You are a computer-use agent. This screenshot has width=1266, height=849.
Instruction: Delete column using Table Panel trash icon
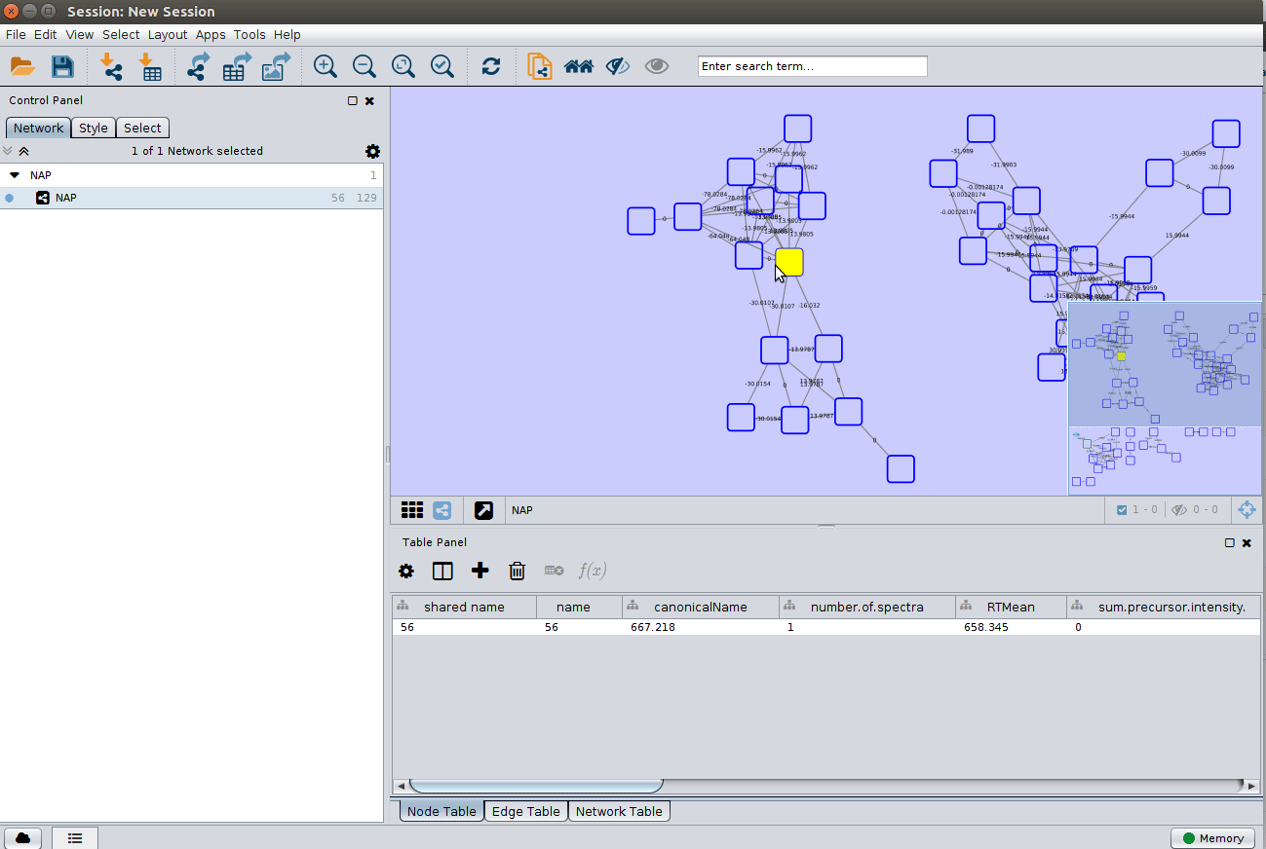click(518, 571)
